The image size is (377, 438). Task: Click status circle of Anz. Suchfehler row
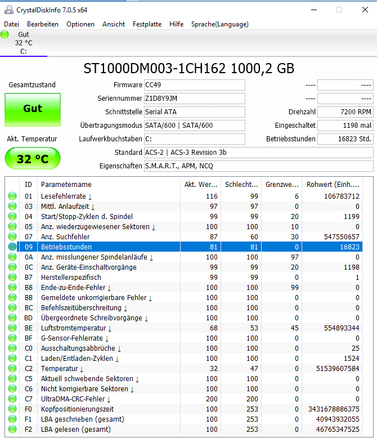coord(12,236)
